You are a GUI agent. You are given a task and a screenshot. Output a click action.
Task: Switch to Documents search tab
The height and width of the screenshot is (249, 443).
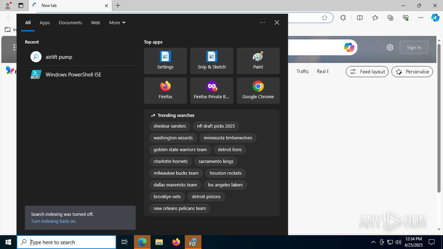pyautogui.click(x=70, y=22)
